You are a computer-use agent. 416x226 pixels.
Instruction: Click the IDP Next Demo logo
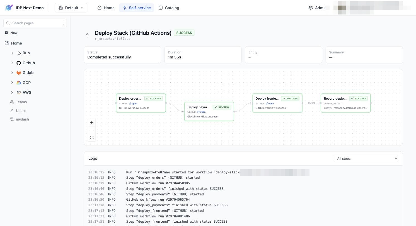coord(9,8)
